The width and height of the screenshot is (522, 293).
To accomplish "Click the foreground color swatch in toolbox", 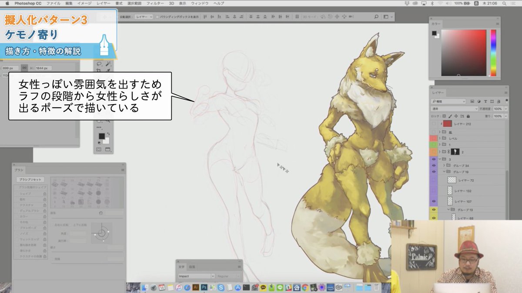I will click(x=102, y=136).
